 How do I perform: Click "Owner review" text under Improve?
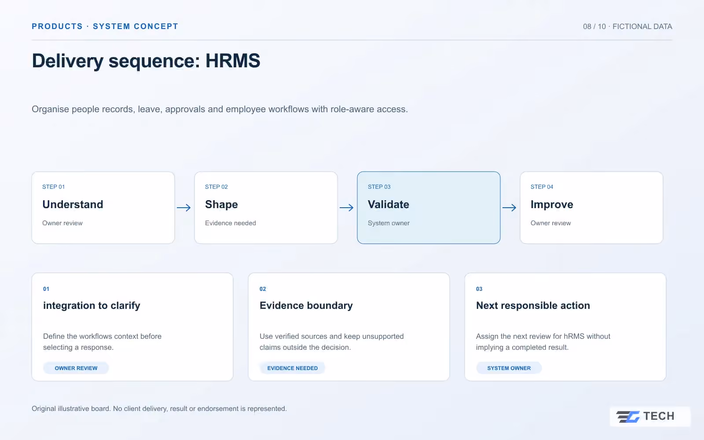coord(551,223)
